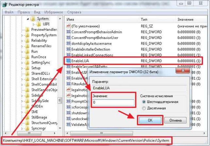Screen dimensions: 210x146
Task: Click the EnableInstallerDetection DWORD icon
Action: click(x=68, y=49)
